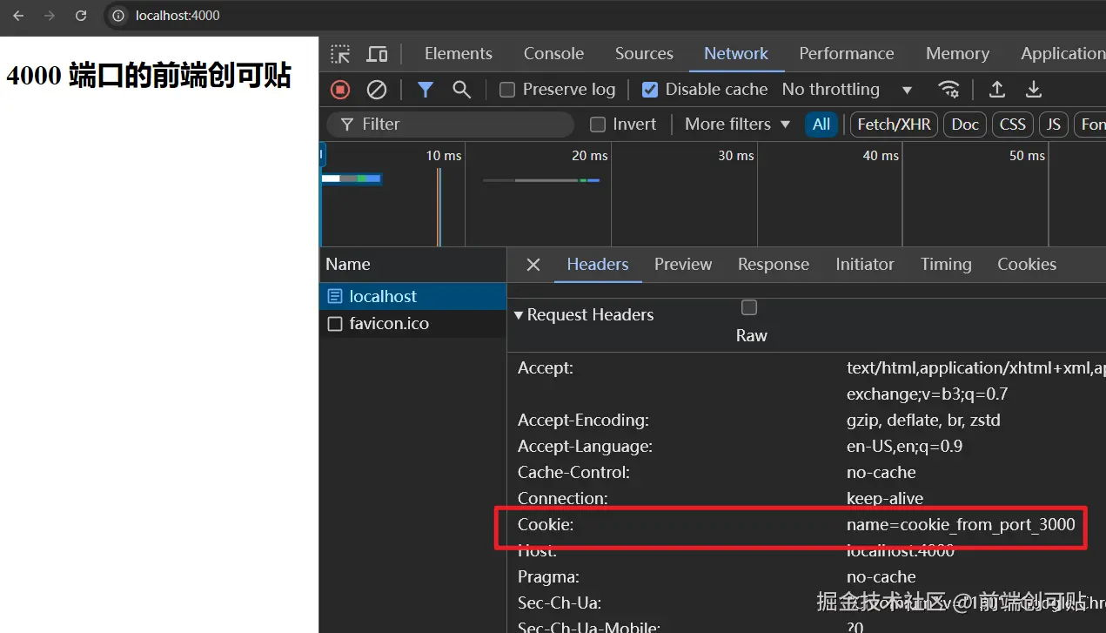Viewport: 1106px width, 633px height.
Task: Open the Sources tab
Action: (644, 54)
